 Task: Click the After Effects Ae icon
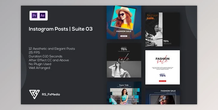pyautogui.click(x=42, y=15)
